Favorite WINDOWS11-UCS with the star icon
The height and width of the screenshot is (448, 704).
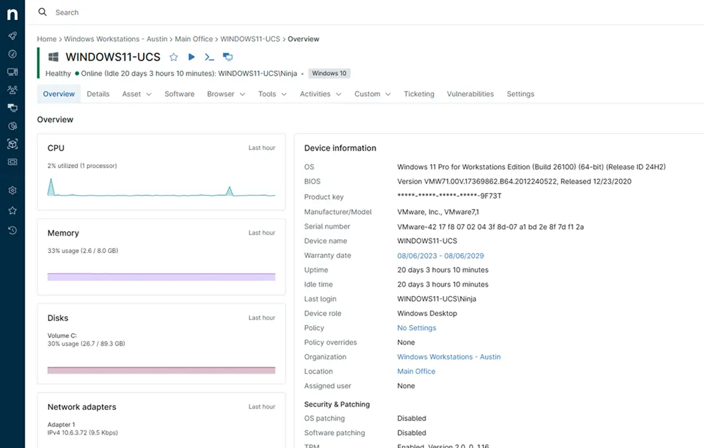pos(174,57)
